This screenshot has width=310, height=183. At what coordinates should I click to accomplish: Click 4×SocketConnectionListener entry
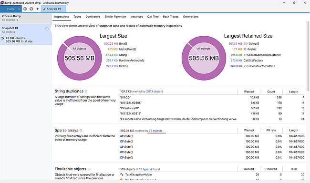click(x=262, y=55)
